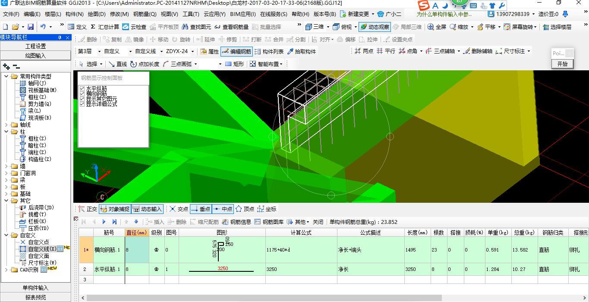Click the 编辑钢筋 edit rebar button
Viewport: 589px width, 302px height.
(x=236, y=51)
